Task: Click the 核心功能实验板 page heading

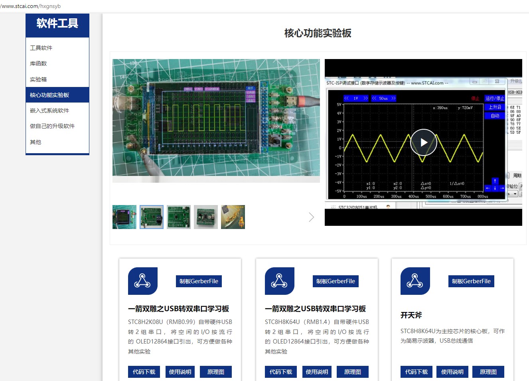Action: click(x=318, y=33)
